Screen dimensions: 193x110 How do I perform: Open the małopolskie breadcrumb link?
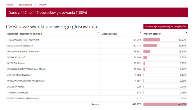(x=26, y=5)
